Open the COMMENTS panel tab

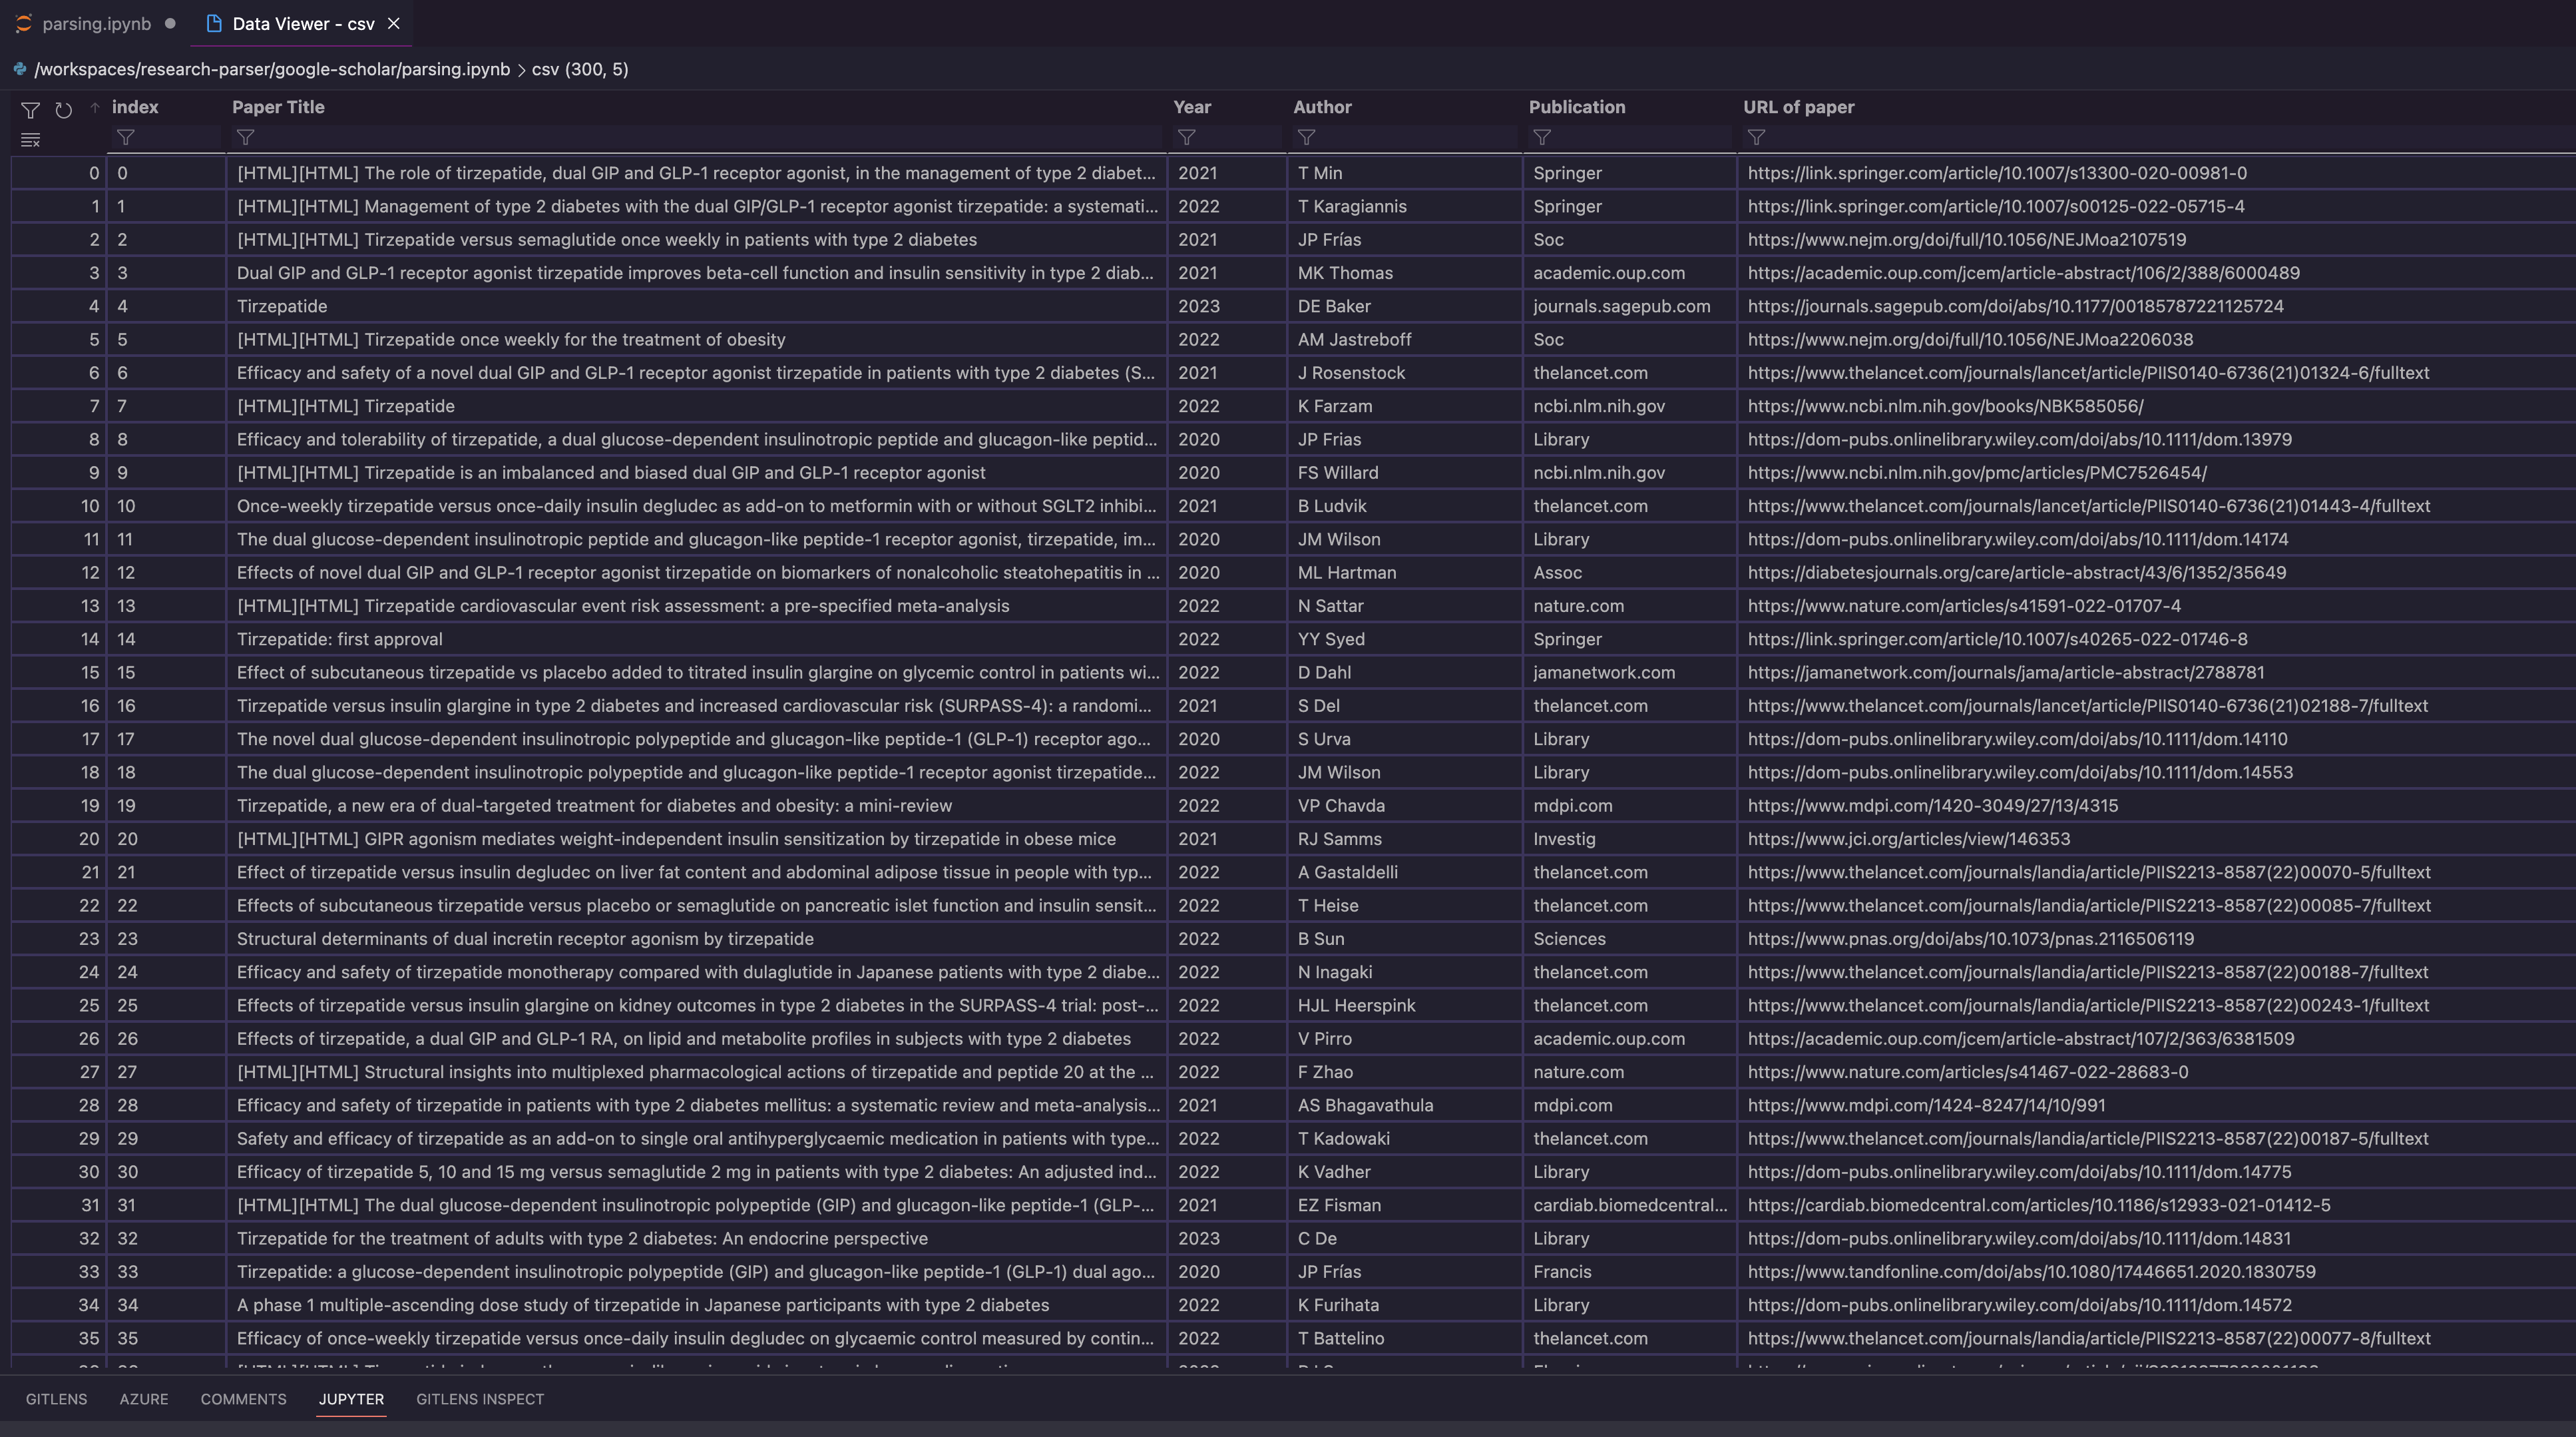click(243, 1399)
